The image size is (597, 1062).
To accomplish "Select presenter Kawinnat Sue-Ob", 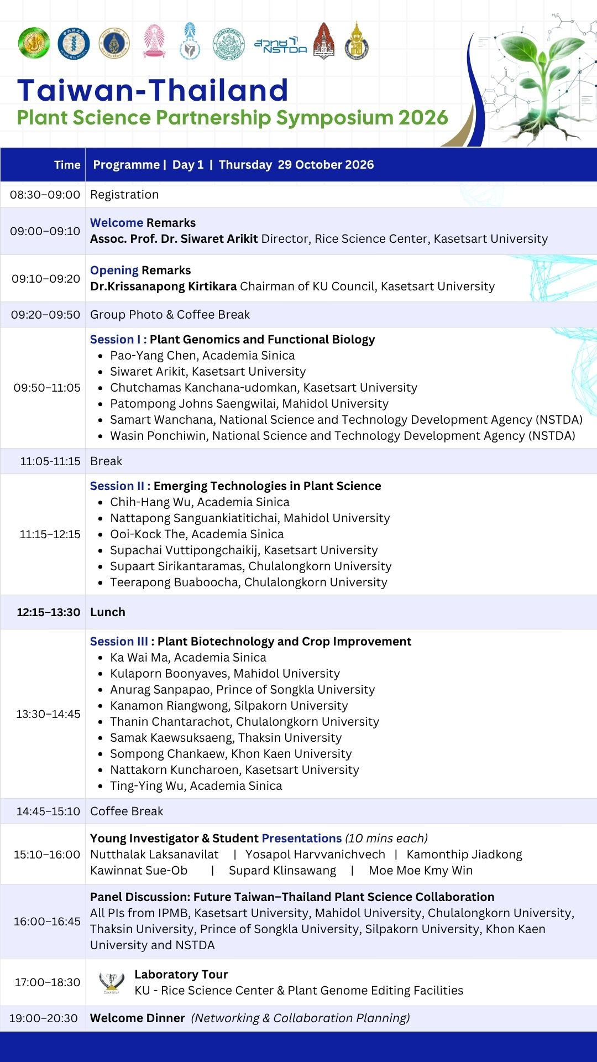I will pyautogui.click(x=139, y=871).
